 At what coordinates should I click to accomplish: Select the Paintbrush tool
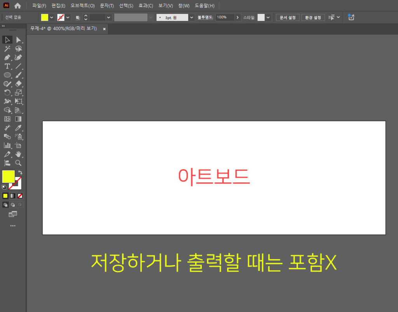[18, 75]
